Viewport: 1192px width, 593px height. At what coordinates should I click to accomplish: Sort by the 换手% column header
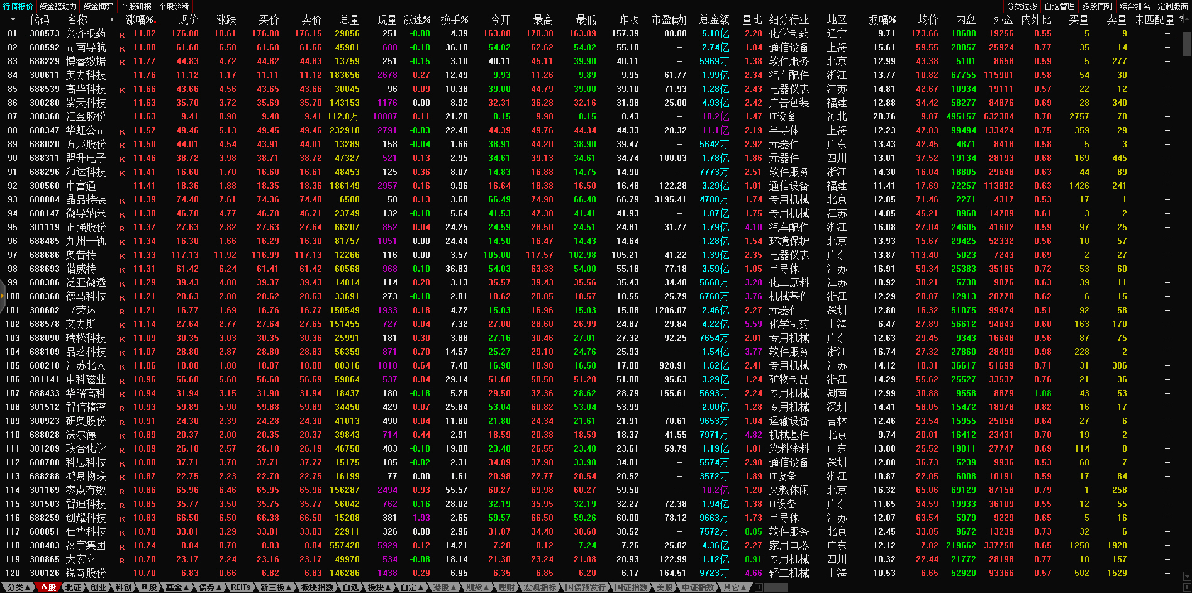454,20
